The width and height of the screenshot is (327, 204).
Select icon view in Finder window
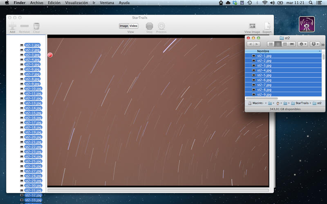pyautogui.click(x=271, y=44)
